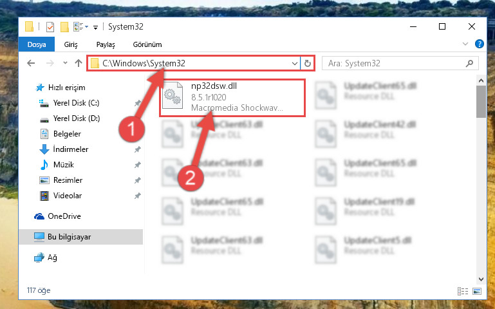Open the Dosya menu tab
Image resolution: width=495 pixels, height=309 pixels.
[37, 44]
